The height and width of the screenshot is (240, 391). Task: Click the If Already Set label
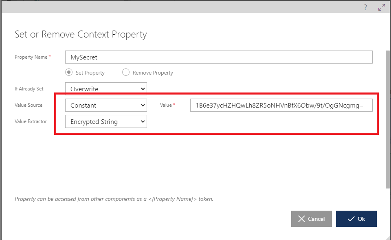click(x=29, y=89)
